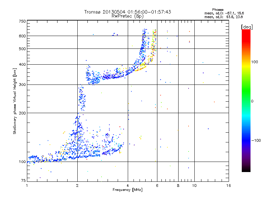Click the y-axis tick label '300'
Image resolution: width=269 pixels, height=202 pixels.
[x=22, y=85]
